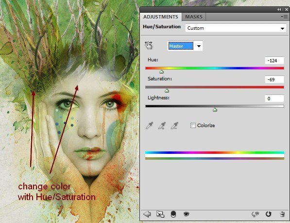
Task: Click the Hue slider handle
Action: (161, 72)
